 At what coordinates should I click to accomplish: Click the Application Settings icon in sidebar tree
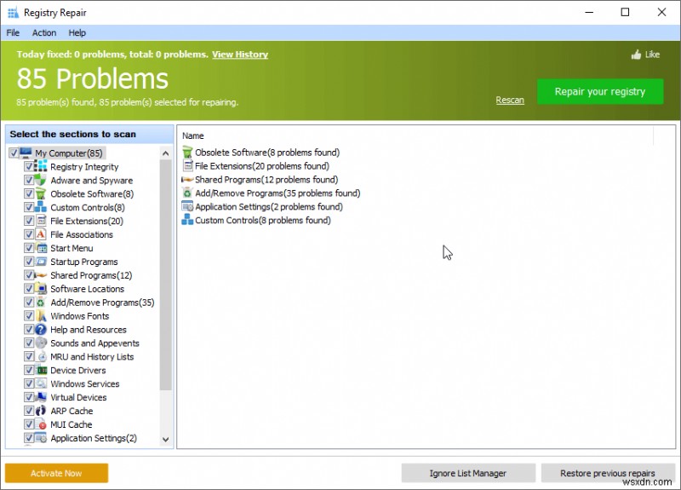click(x=40, y=438)
